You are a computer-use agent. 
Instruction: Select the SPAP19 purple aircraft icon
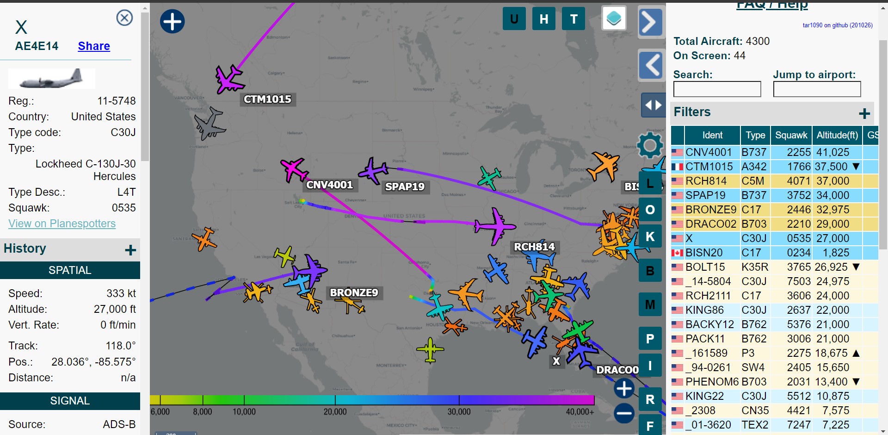[x=373, y=171]
